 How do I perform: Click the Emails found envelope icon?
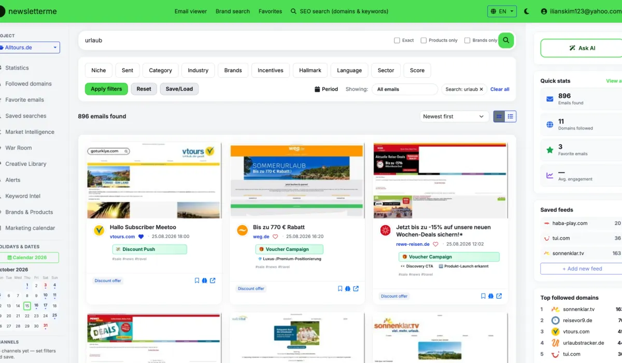(x=549, y=99)
